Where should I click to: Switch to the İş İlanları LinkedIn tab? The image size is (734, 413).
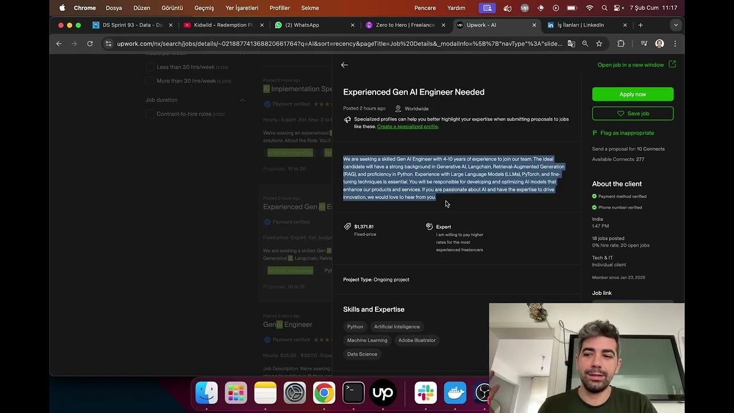[x=586, y=25]
